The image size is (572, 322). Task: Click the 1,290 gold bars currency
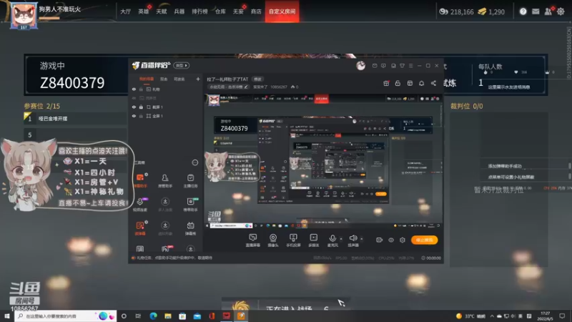[491, 11]
